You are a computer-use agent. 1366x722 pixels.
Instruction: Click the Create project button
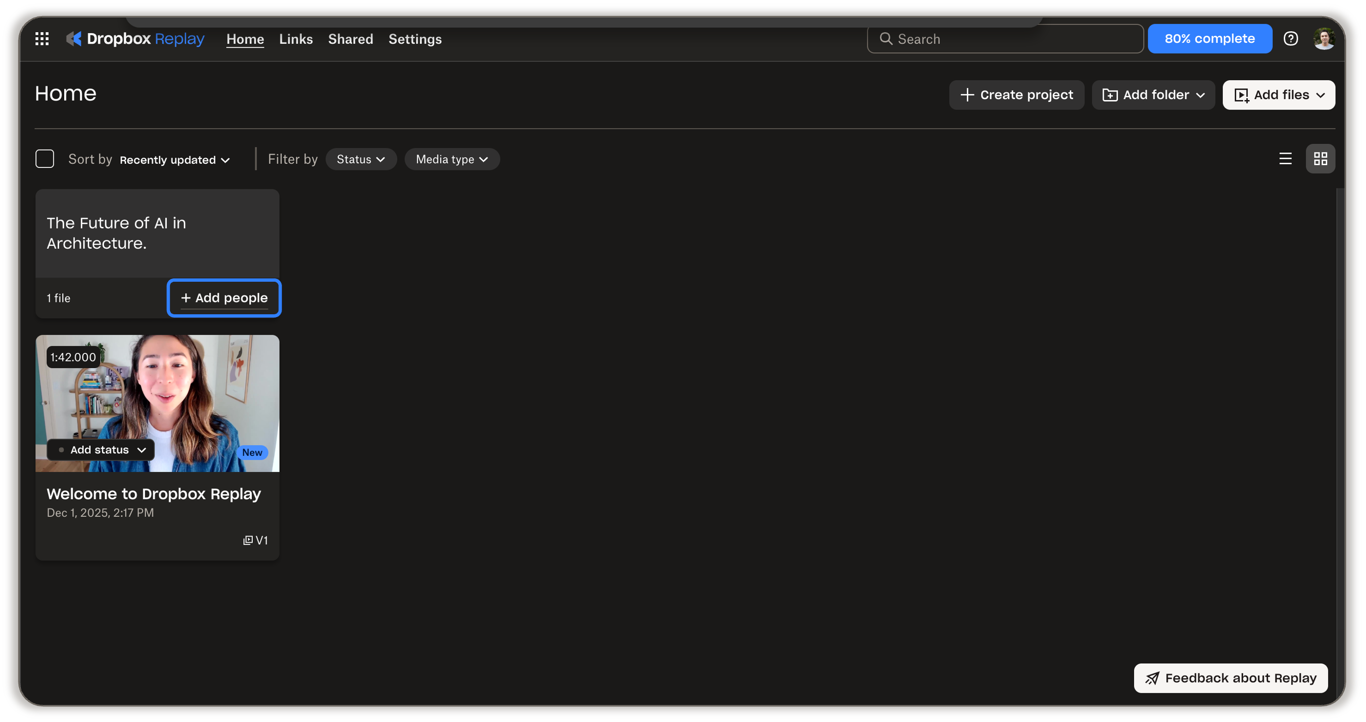(1016, 95)
